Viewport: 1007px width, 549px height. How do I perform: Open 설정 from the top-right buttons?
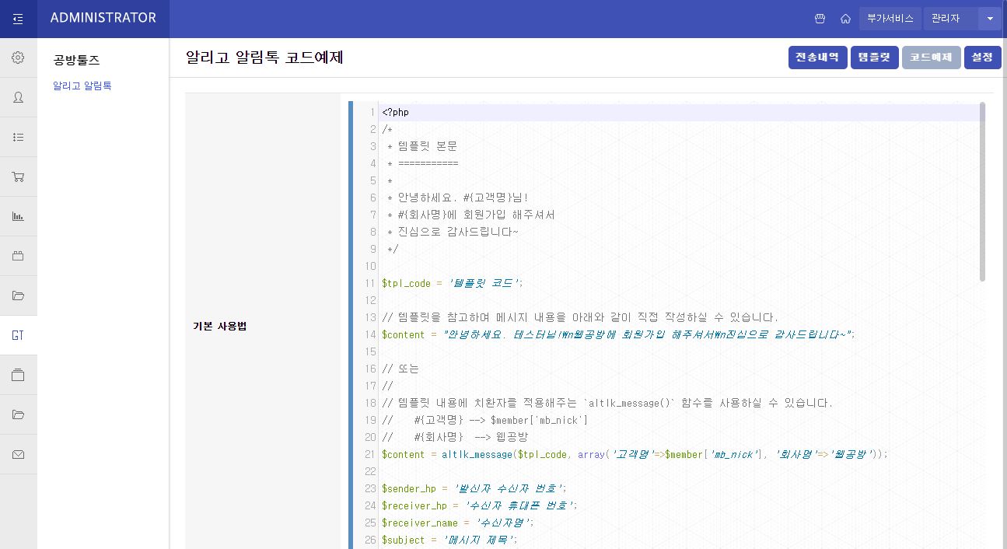(x=982, y=57)
